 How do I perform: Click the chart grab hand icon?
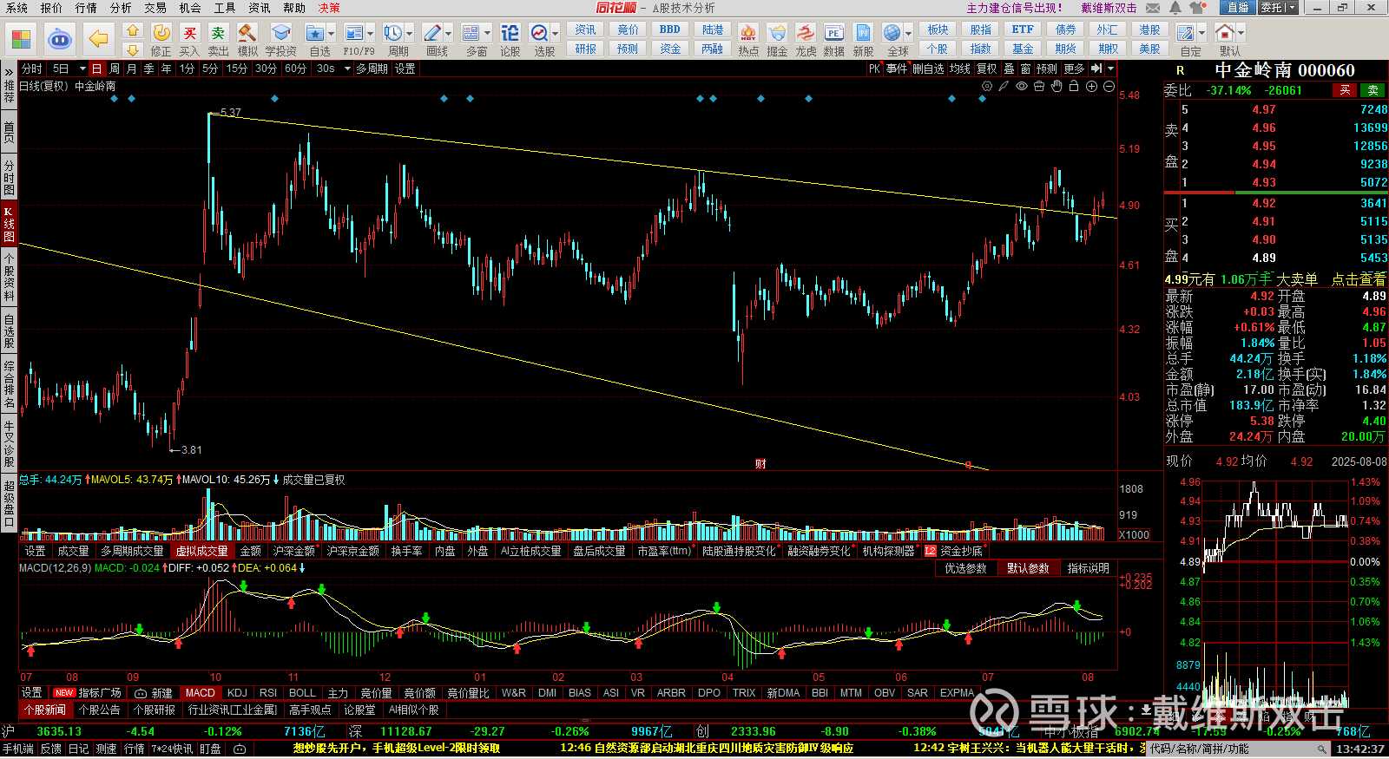1057,86
